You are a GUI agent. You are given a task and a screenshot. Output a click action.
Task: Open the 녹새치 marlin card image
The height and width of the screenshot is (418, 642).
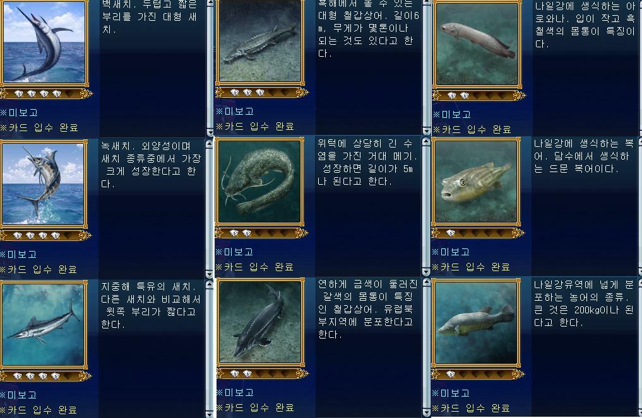(x=44, y=184)
